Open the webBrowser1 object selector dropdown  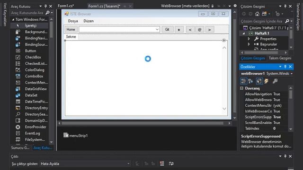(x=292, y=74)
